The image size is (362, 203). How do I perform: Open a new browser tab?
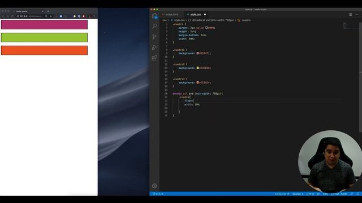click(48, 11)
